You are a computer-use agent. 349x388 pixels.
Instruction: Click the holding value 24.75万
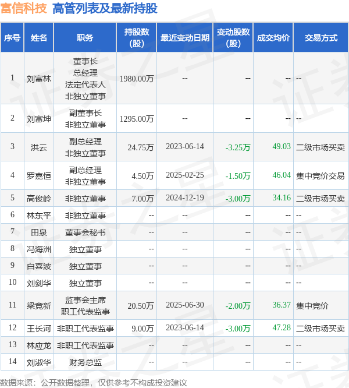click(x=141, y=147)
